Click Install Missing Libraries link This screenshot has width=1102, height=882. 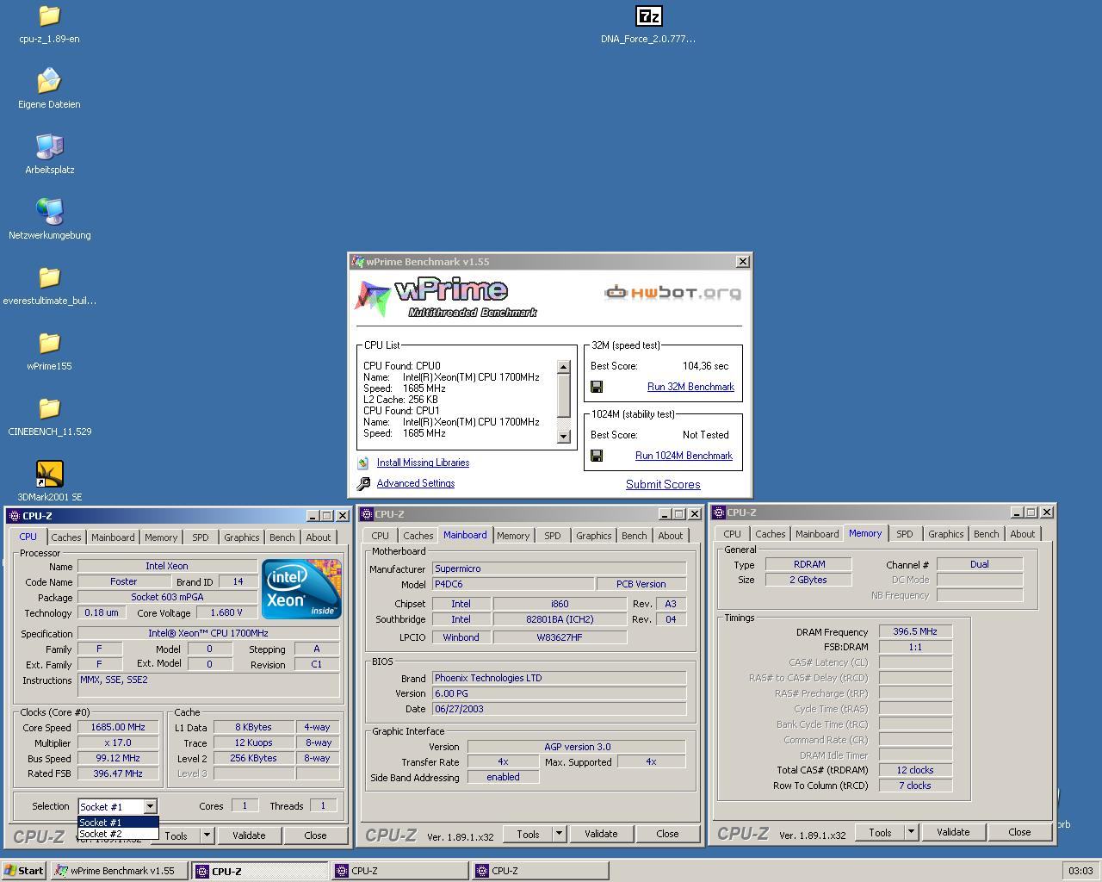423,463
